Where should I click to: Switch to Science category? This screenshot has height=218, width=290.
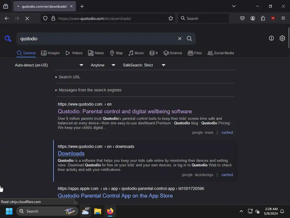click(x=172, y=53)
